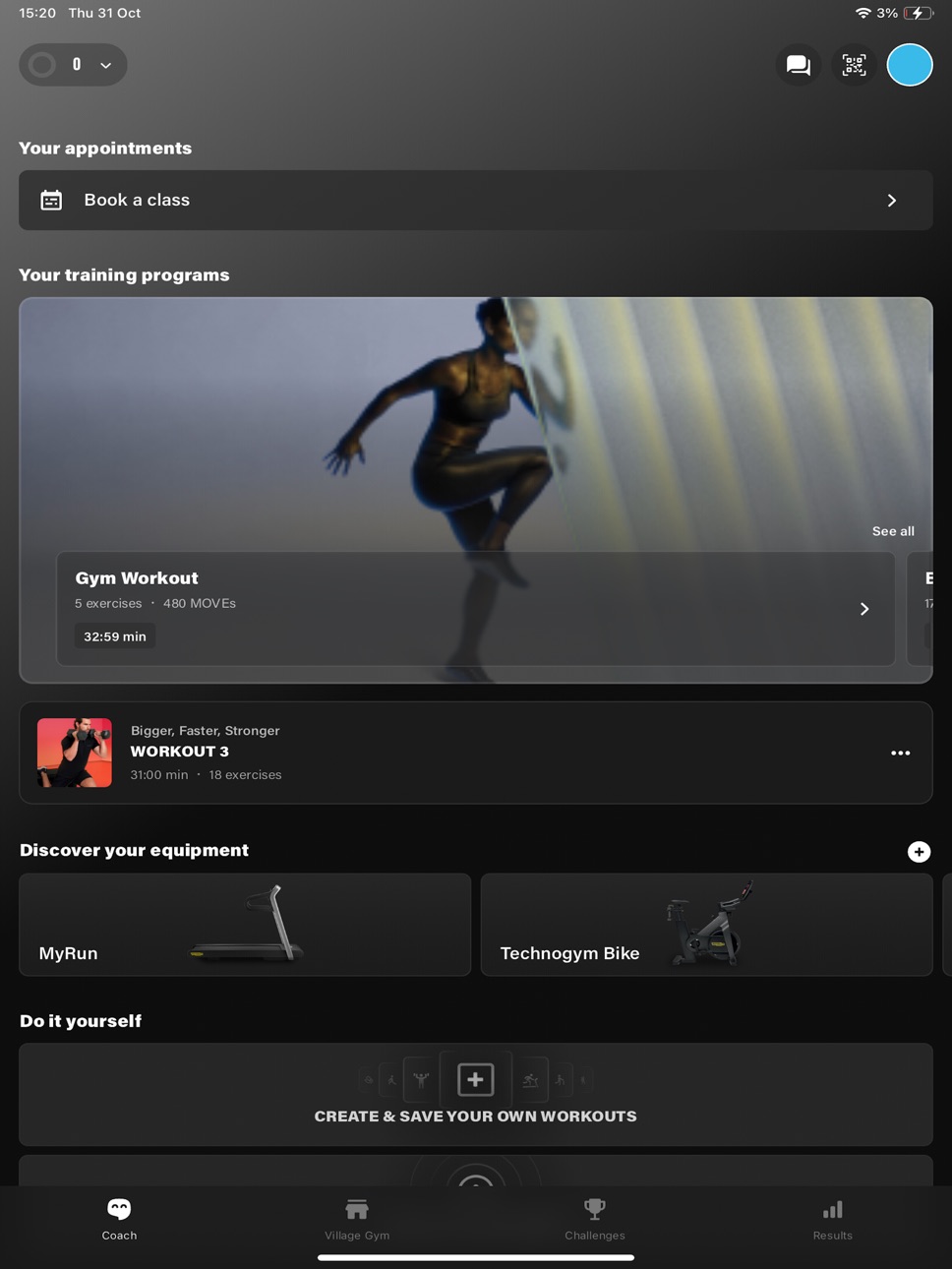Viewport: 952px width, 1269px height.
Task: Open WORKOUT 3 title text
Action: pos(179,752)
